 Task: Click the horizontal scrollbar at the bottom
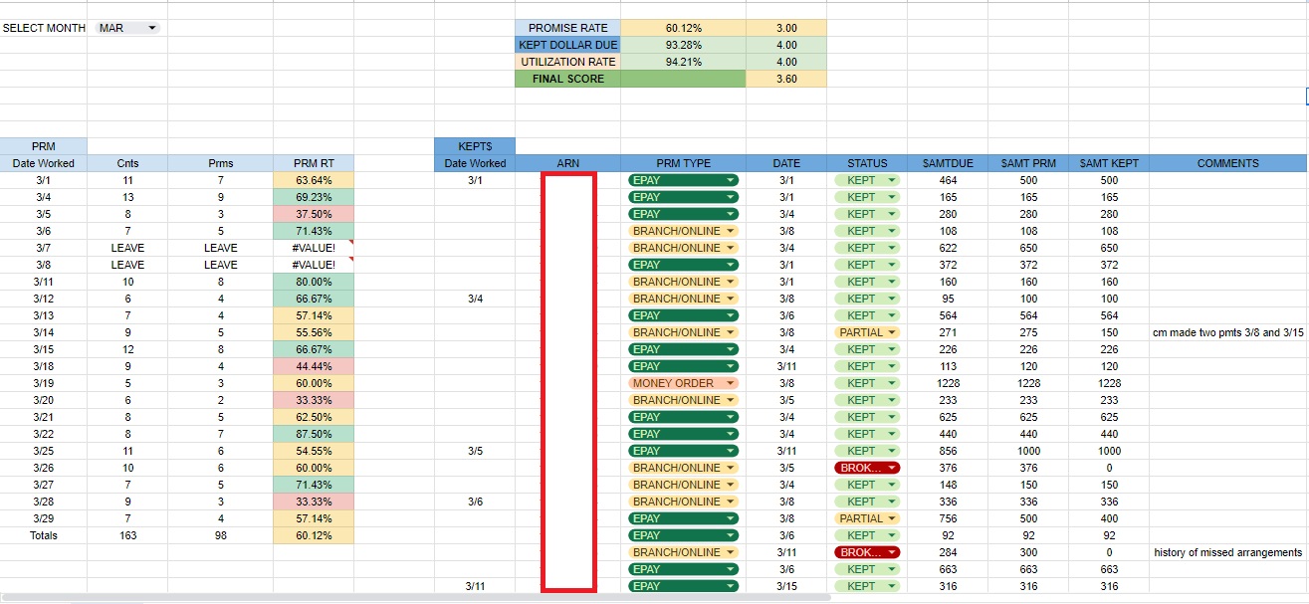coord(416,597)
